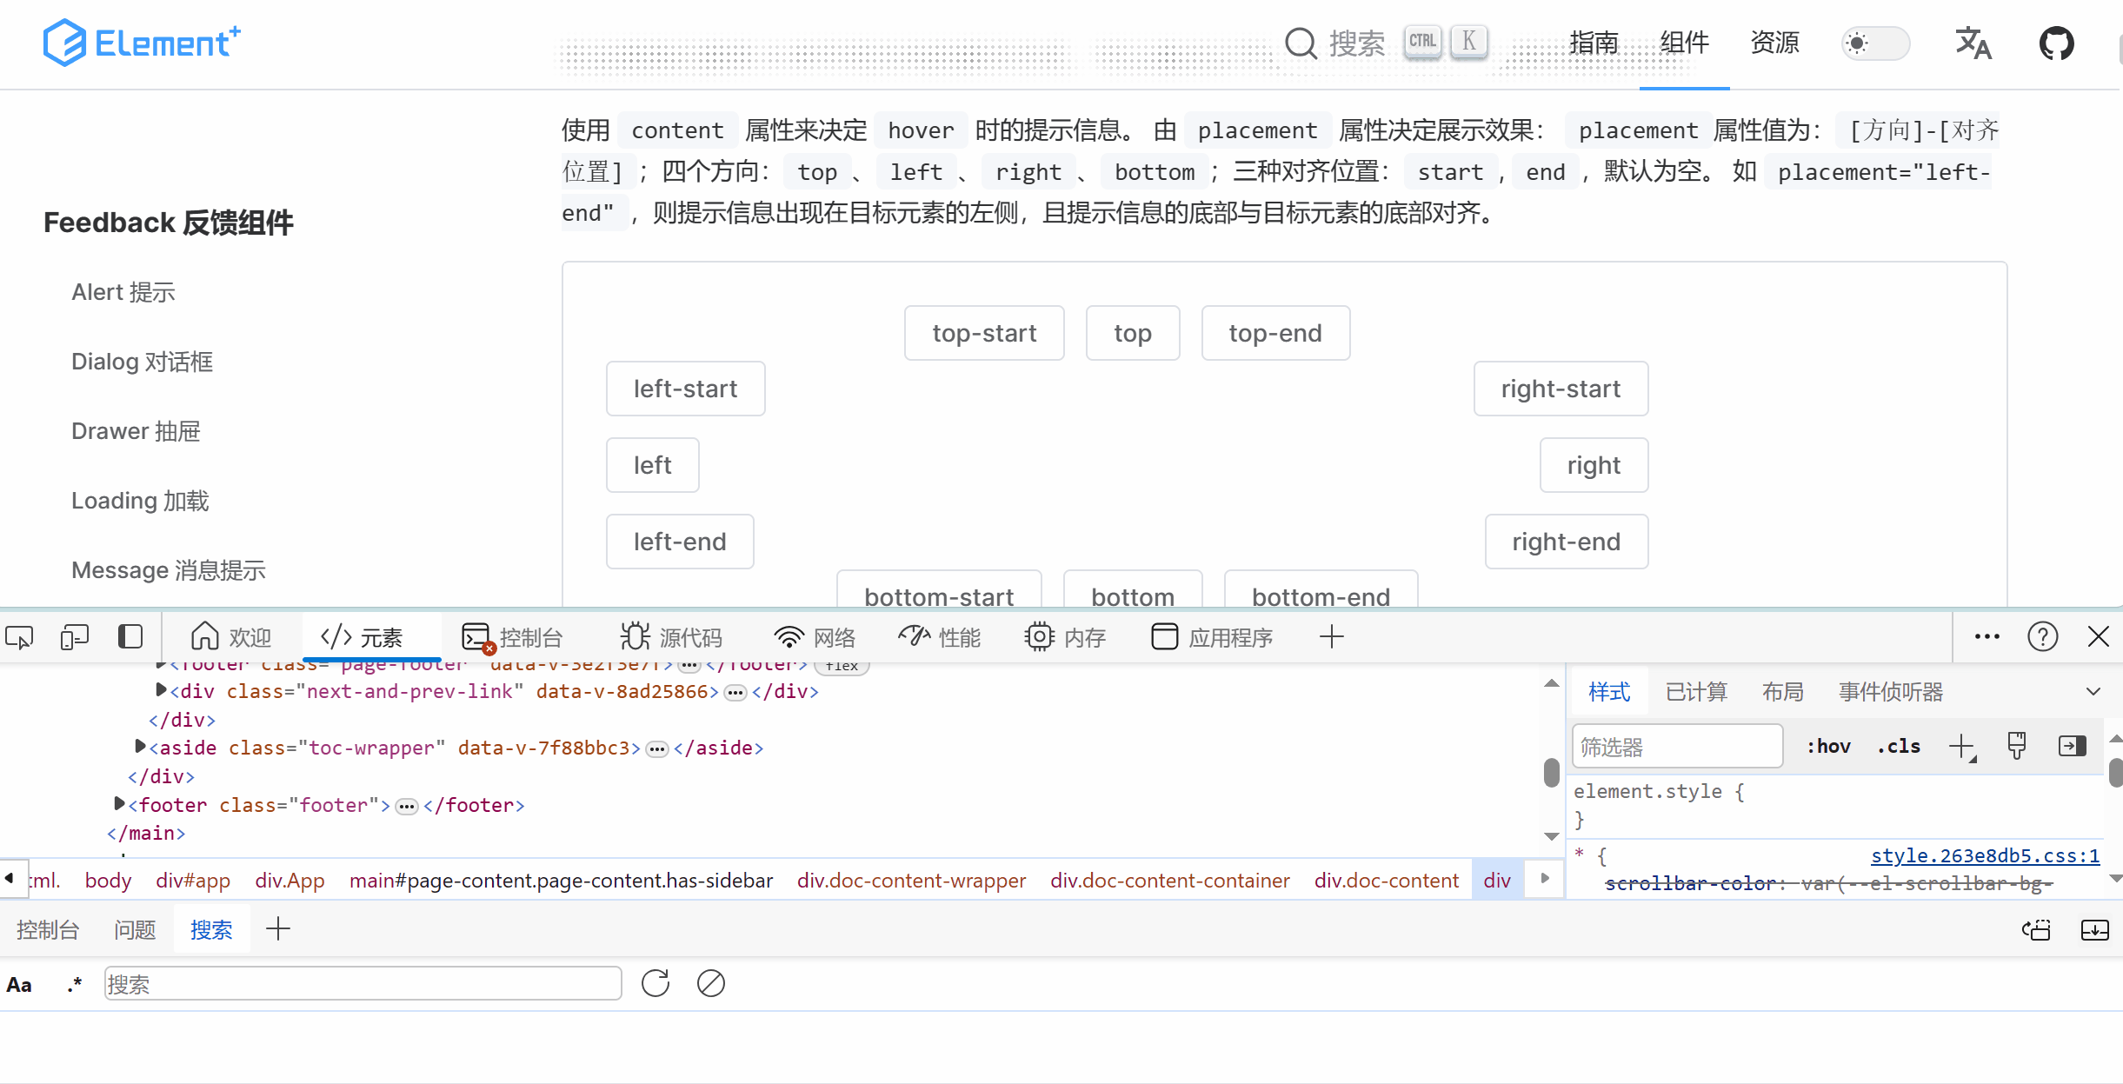Open the GitHub repository icon
The image size is (2123, 1084).
click(2056, 43)
